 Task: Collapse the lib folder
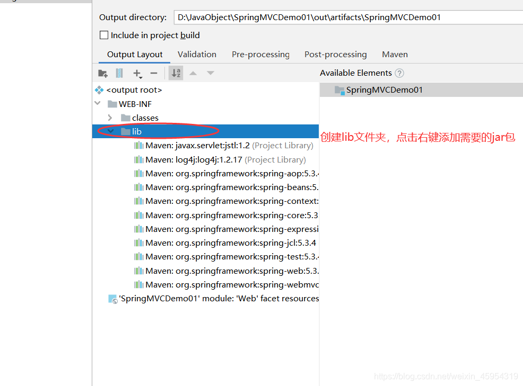pos(111,131)
